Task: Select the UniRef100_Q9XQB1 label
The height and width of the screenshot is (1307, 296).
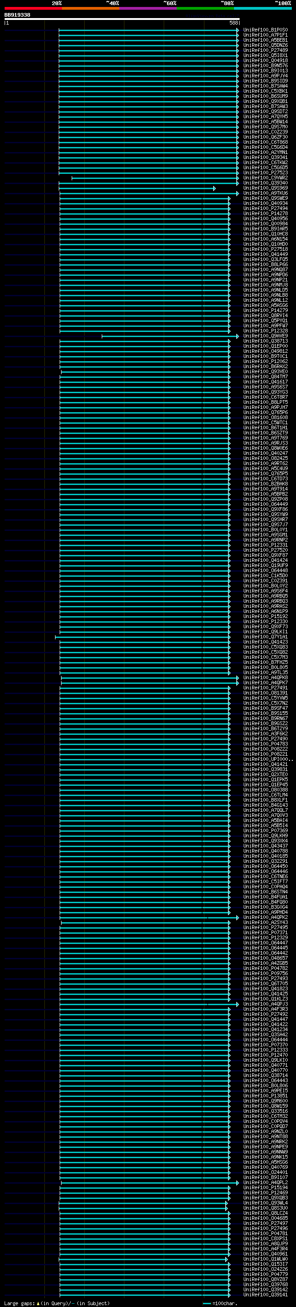Action: pos(265,101)
